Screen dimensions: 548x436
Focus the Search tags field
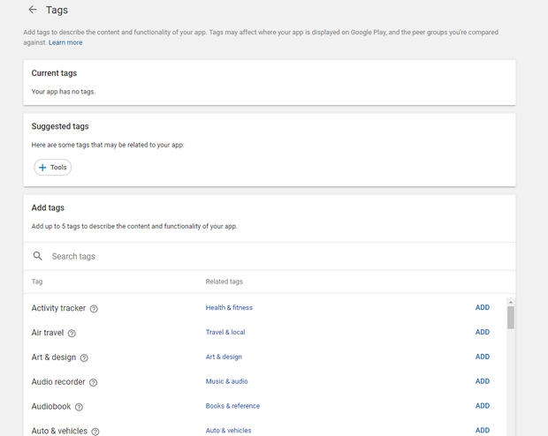(x=265, y=256)
